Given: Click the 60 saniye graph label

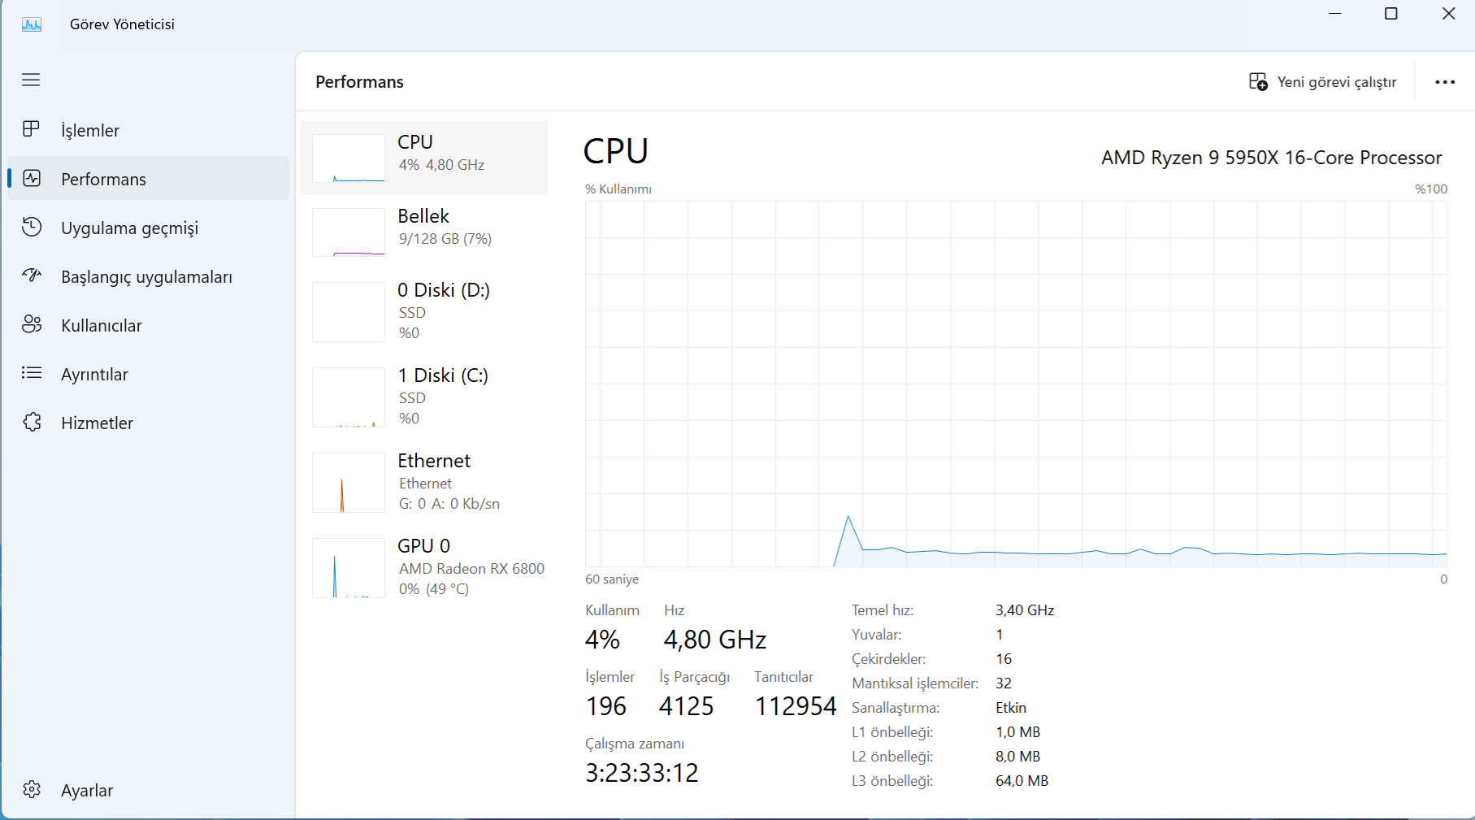Looking at the screenshot, I should coord(612,579).
